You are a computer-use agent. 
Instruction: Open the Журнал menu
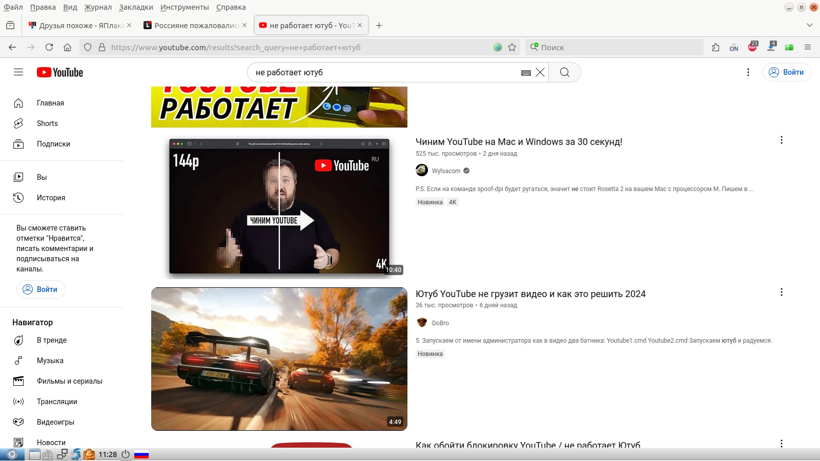pyautogui.click(x=98, y=7)
